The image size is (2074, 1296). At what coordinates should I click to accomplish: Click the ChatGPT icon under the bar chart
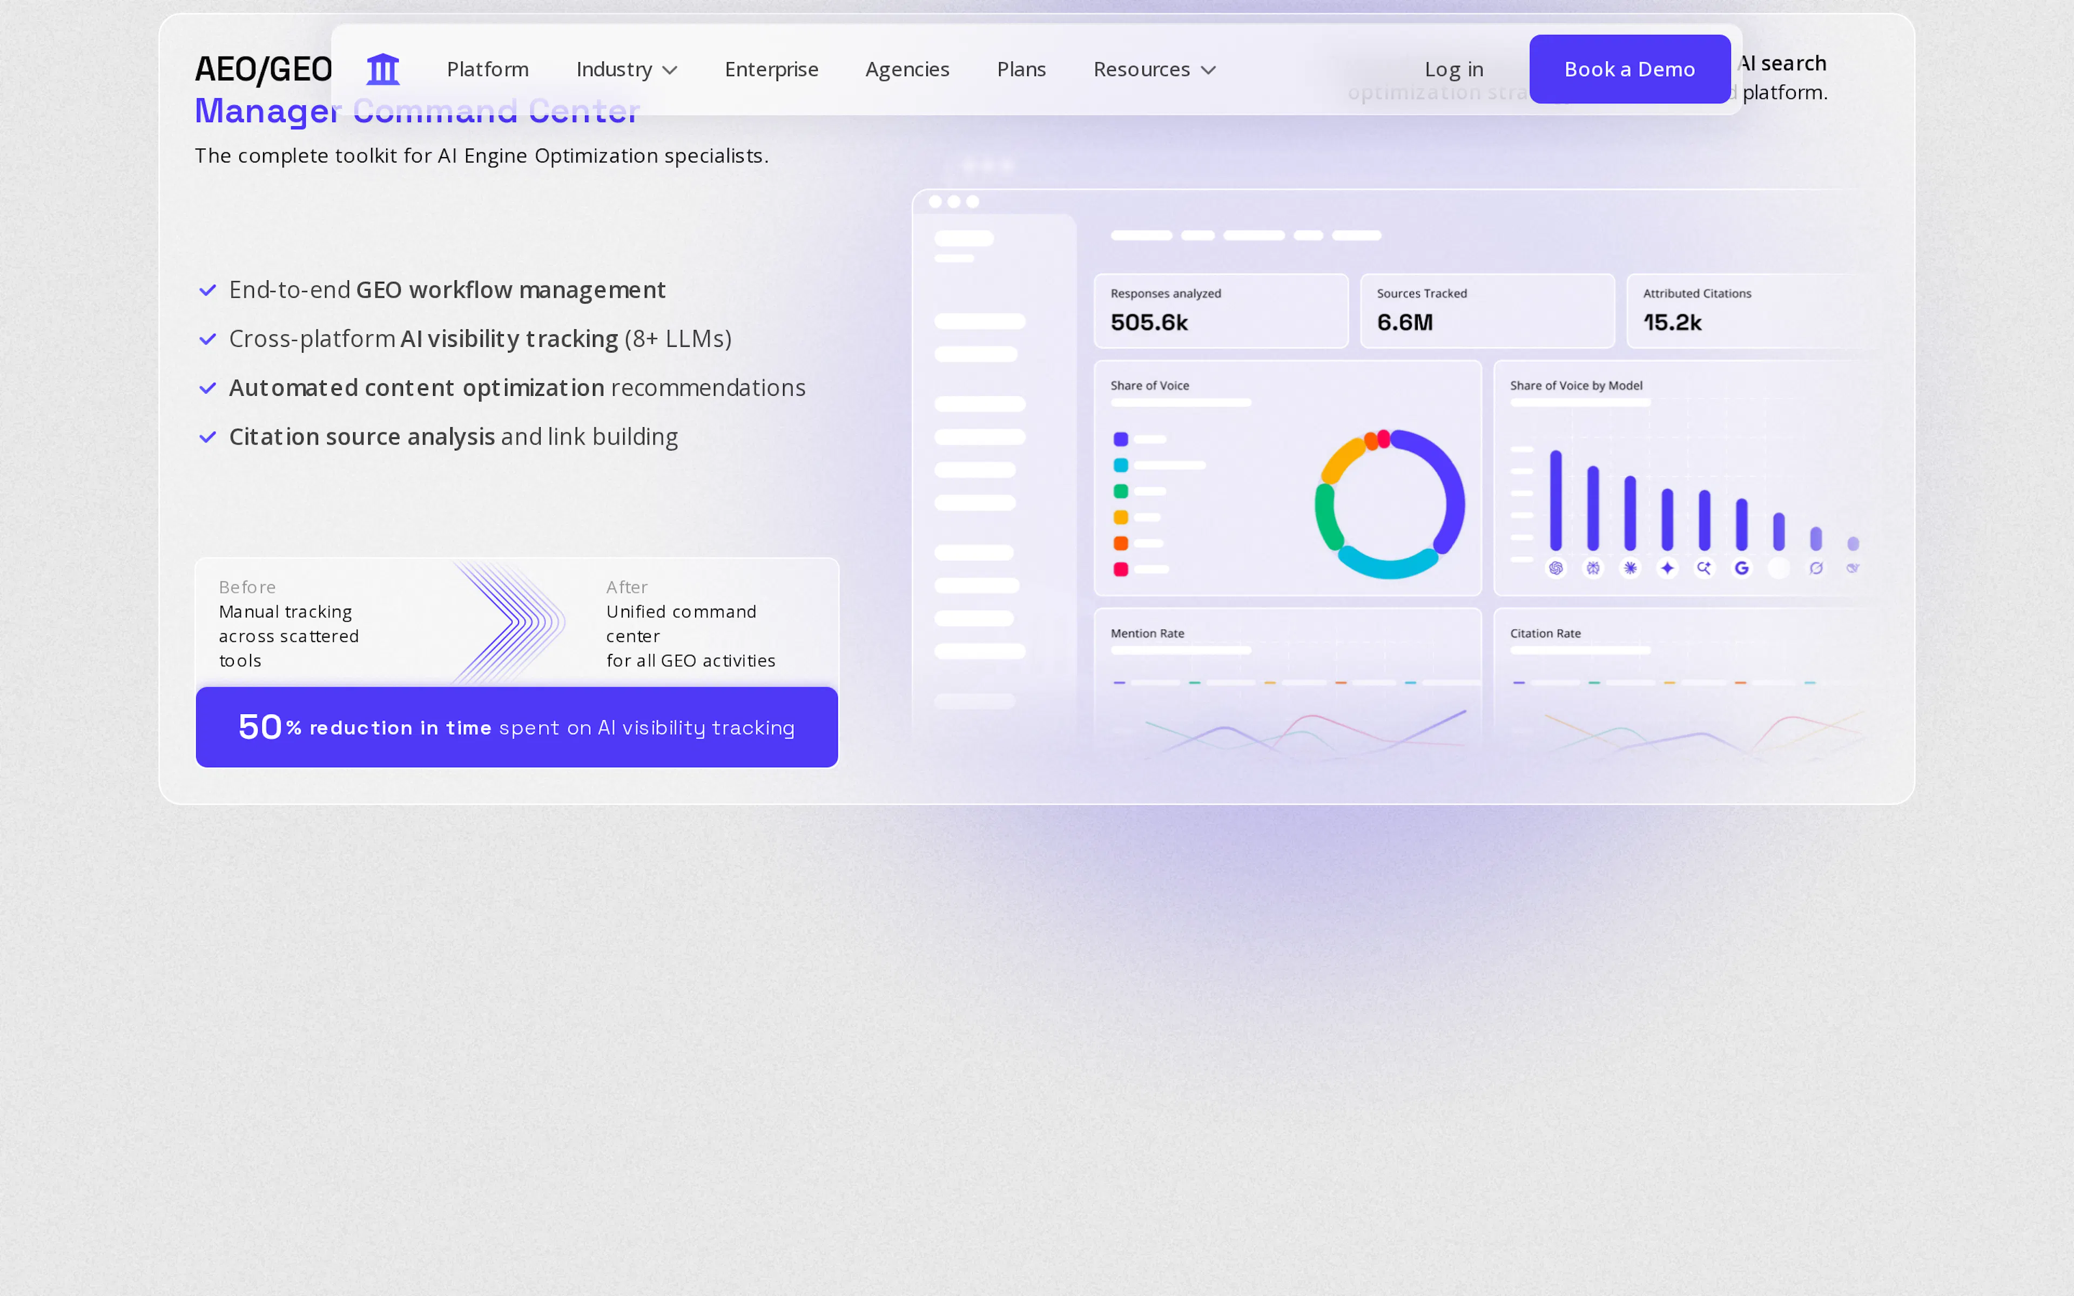coord(1556,568)
